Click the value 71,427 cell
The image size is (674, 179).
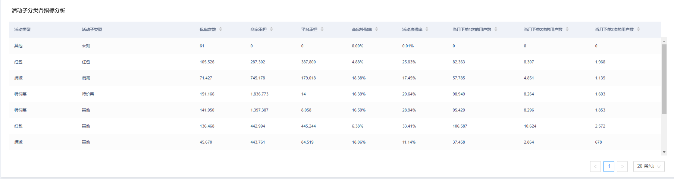206,78
